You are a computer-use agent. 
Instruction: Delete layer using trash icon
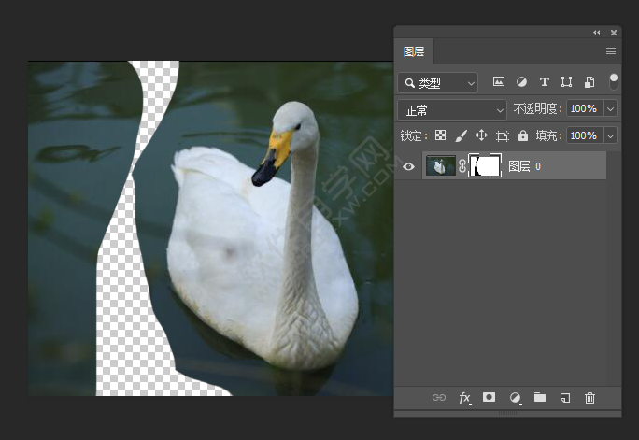click(589, 398)
